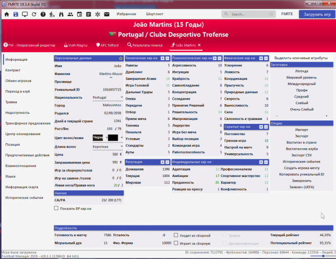Edit CA/PA value field
Viewport: 336px width, 259px height.
tap(111, 200)
